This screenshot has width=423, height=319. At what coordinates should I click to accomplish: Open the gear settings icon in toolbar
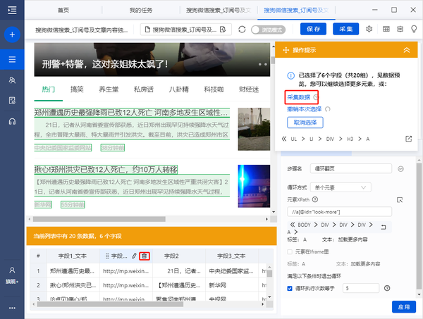369,29
